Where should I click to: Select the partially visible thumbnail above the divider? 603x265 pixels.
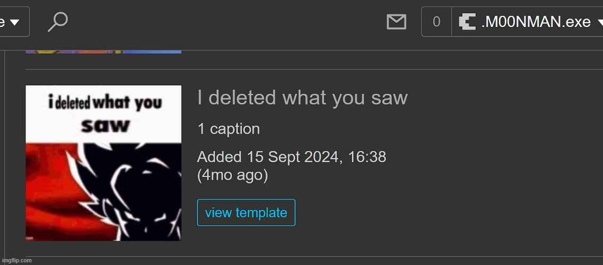pyautogui.click(x=104, y=52)
